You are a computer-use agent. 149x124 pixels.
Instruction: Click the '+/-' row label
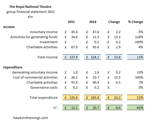55,108
